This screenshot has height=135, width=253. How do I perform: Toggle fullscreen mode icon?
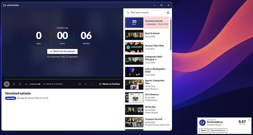(92, 84)
